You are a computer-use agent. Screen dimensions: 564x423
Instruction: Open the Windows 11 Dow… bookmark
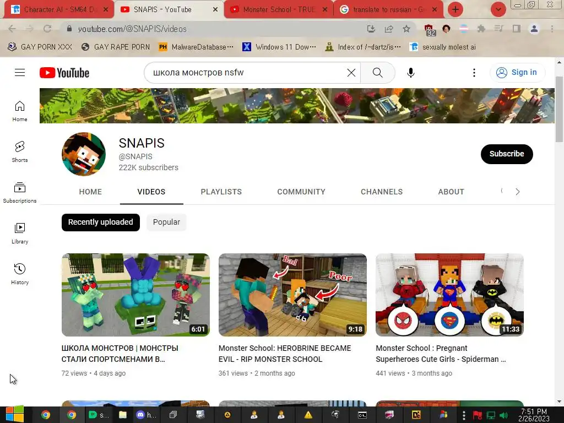(279, 47)
